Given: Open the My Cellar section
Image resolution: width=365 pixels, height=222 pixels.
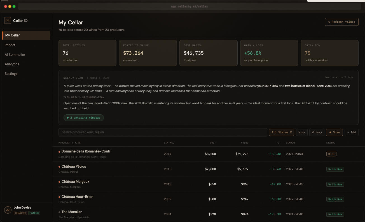Looking at the screenshot, I should click(x=26, y=35).
